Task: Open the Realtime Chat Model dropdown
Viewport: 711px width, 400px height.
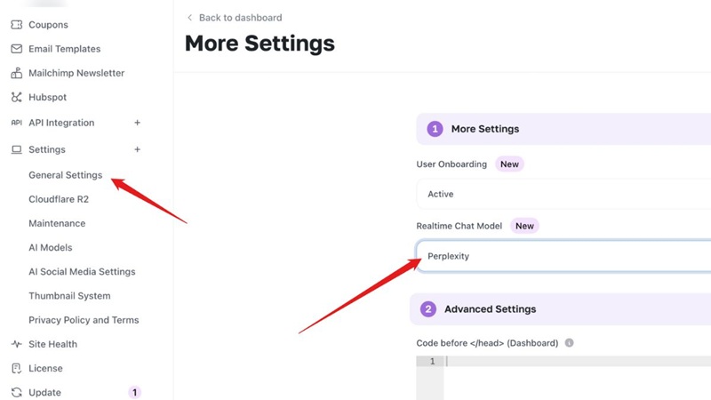Action: [563, 256]
